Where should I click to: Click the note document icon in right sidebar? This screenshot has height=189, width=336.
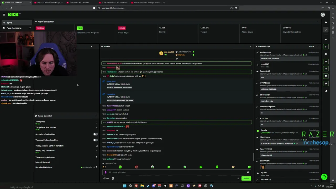(x=326, y=54)
